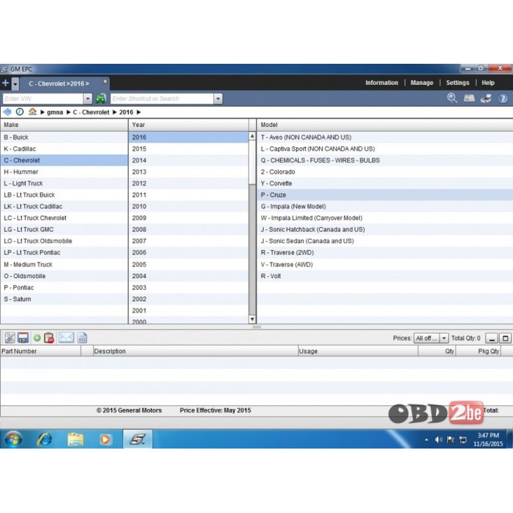
Task: Close the C - Chevrolet >2016 tab
Action: coord(105,81)
